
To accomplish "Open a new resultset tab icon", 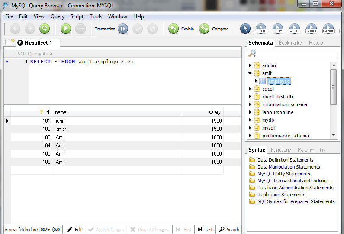I will coord(10,42).
